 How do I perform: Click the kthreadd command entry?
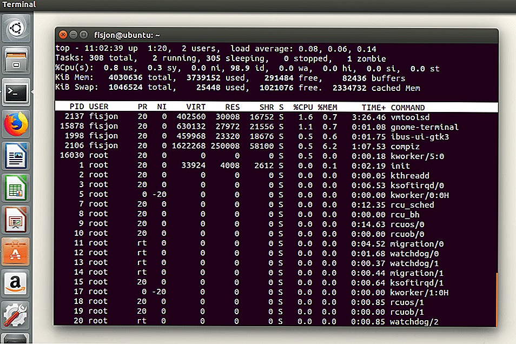pyautogui.click(x=409, y=176)
